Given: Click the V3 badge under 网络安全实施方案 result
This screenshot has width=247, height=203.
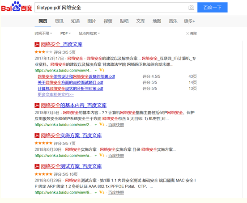Looking at the screenshot, I should (x=102, y=155).
